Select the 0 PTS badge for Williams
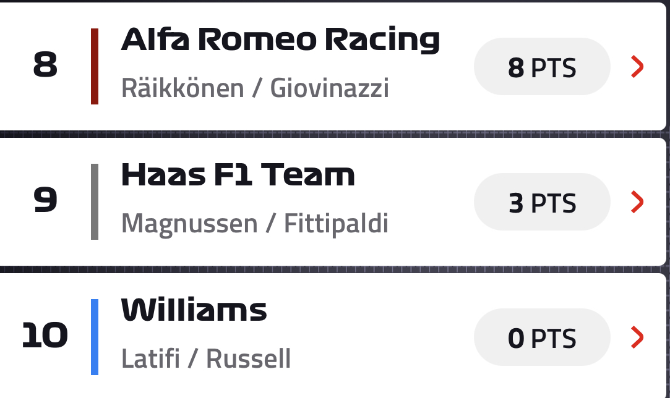The image size is (670, 398). (542, 337)
